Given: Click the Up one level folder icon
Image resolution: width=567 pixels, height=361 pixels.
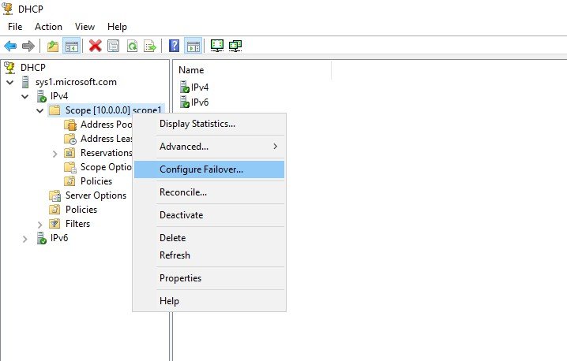Looking at the screenshot, I should coord(53,46).
